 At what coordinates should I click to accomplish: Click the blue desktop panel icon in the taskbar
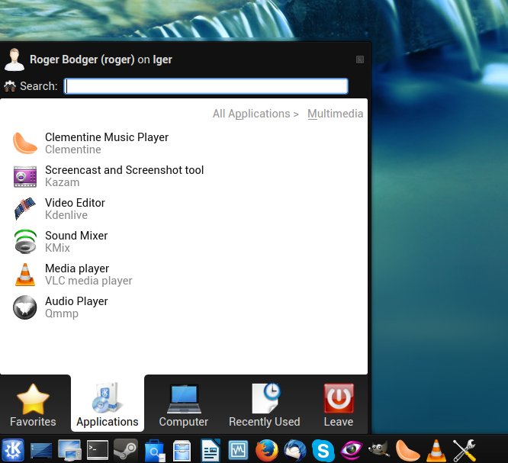pos(41,450)
